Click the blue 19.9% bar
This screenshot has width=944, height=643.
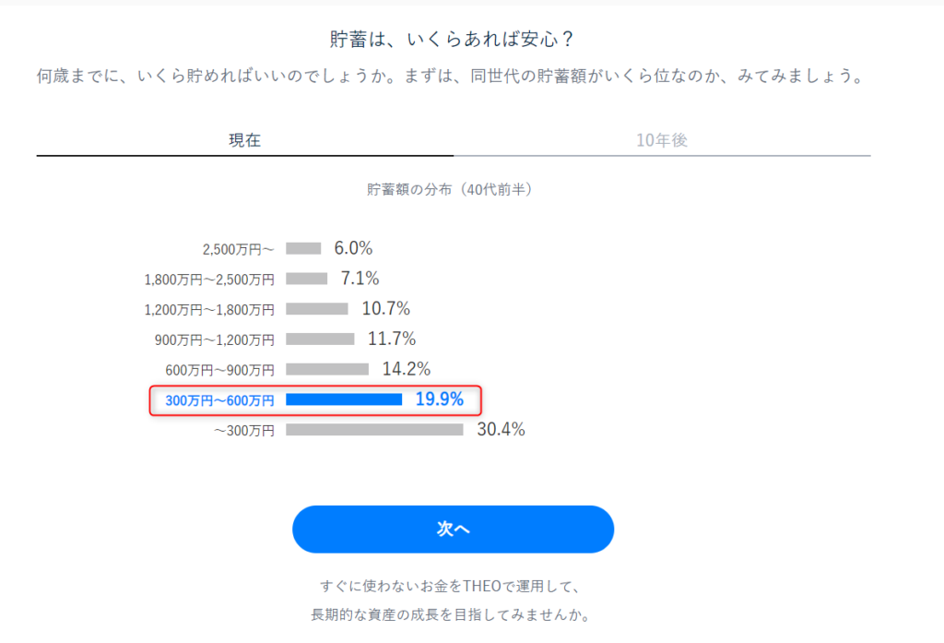coord(344,399)
